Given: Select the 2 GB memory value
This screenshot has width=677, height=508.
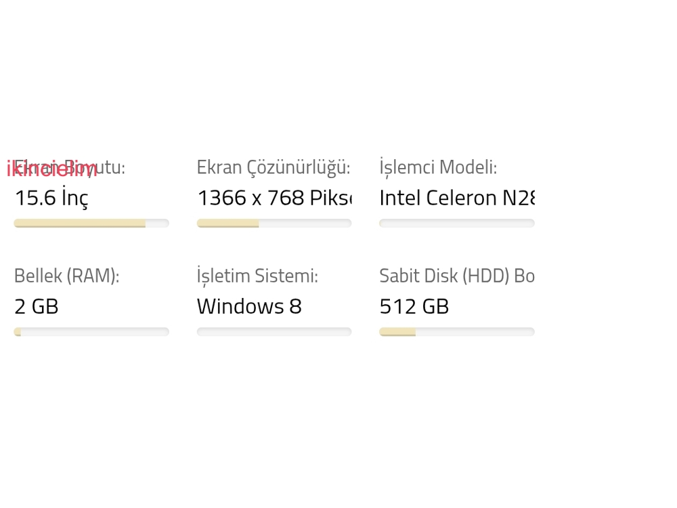Looking at the screenshot, I should (37, 306).
